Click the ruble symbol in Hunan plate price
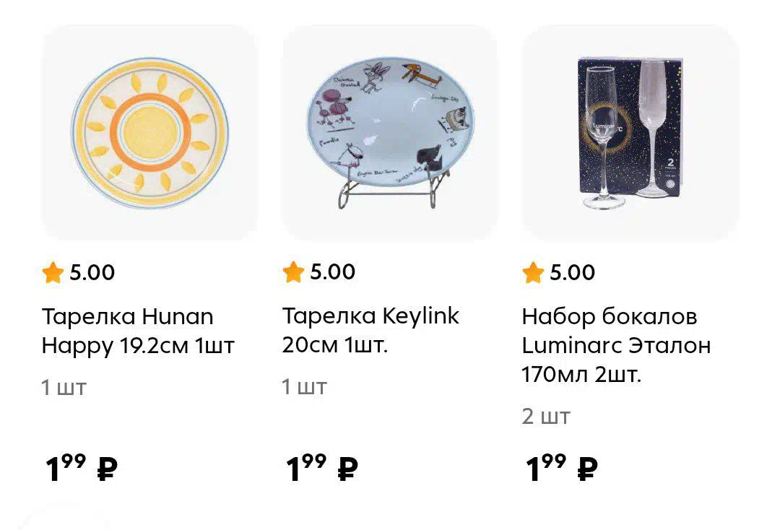The width and height of the screenshot is (780, 530). [x=108, y=469]
